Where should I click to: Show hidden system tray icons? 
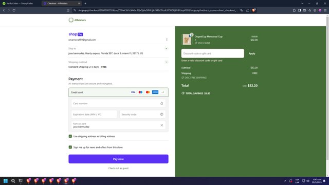tap(285, 181)
